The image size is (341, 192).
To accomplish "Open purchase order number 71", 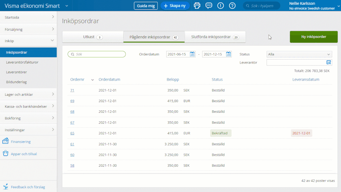I will point(72,90).
